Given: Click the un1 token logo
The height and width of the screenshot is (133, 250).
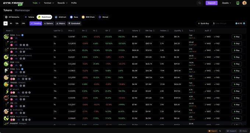Looking at the screenshot, I should (6, 44).
